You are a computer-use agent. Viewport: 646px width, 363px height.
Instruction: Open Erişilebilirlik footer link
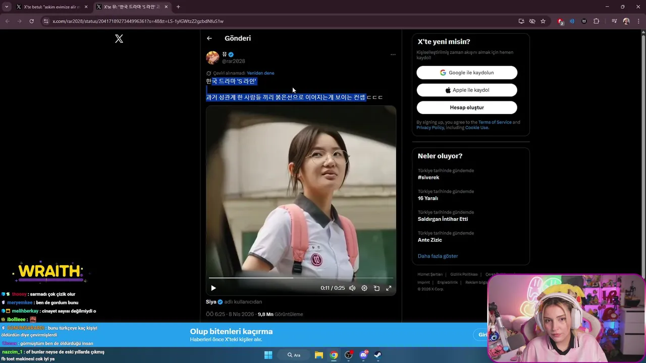(x=448, y=282)
